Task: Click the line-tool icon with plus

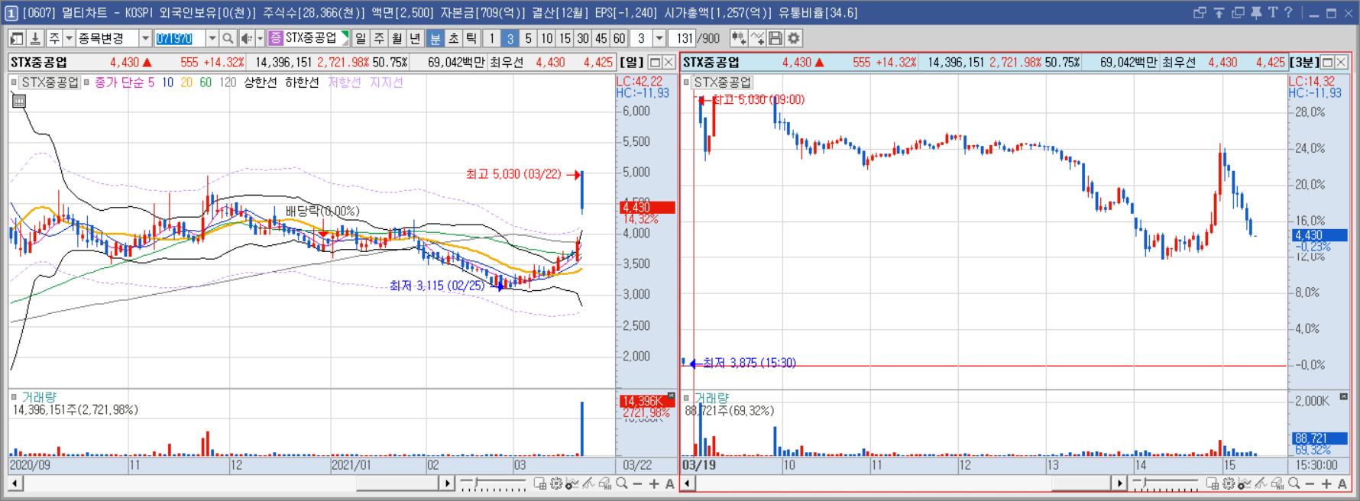Action: (757, 38)
